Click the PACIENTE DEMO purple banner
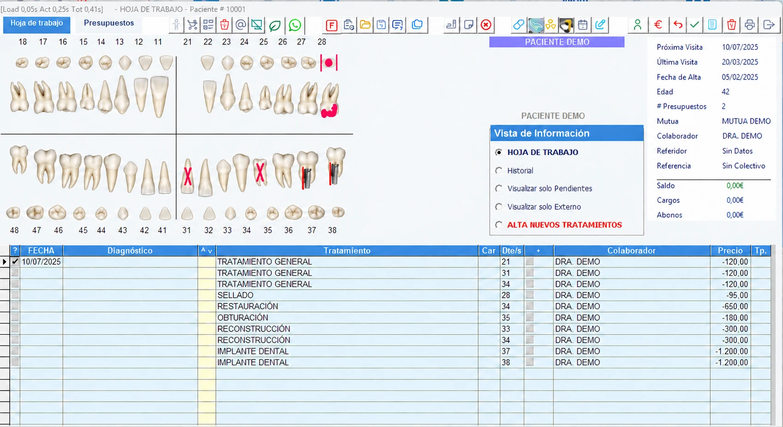The height and width of the screenshot is (427, 783). 557,42
